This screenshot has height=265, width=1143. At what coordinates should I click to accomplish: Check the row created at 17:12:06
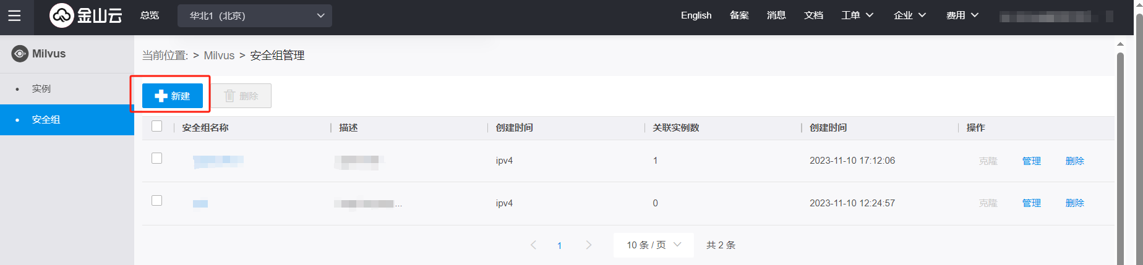[x=157, y=158]
